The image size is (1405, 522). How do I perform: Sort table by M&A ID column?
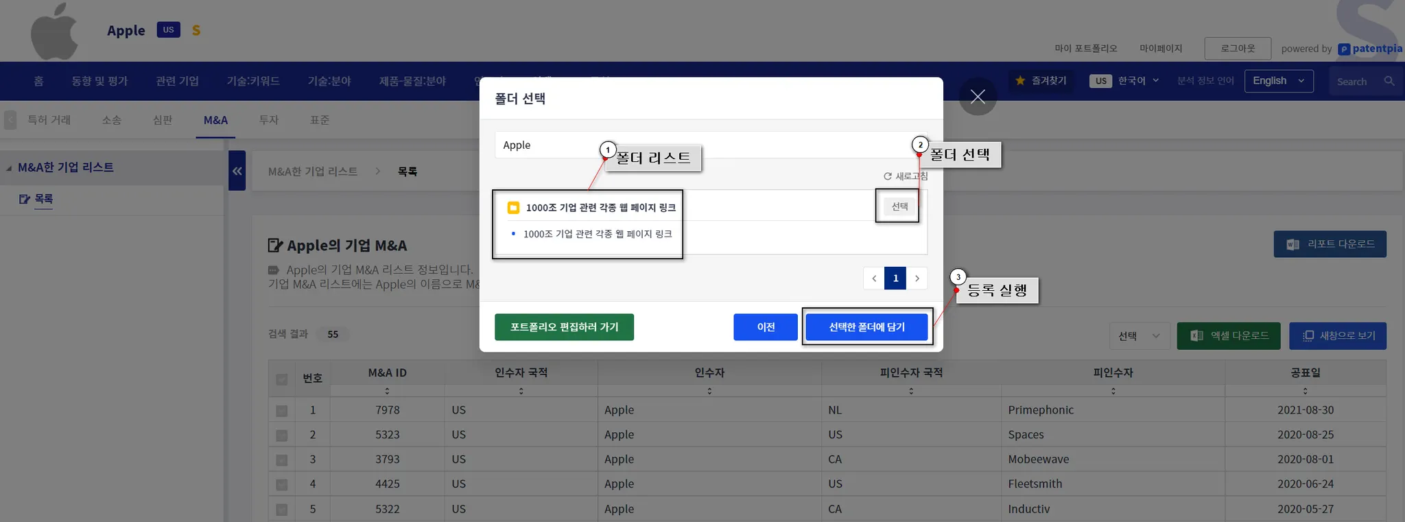pos(387,391)
